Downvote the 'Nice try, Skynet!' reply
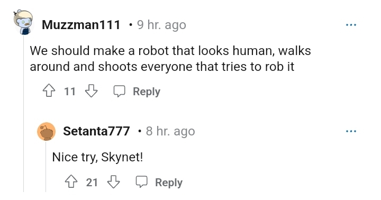The height and width of the screenshot is (200, 381). point(113,181)
